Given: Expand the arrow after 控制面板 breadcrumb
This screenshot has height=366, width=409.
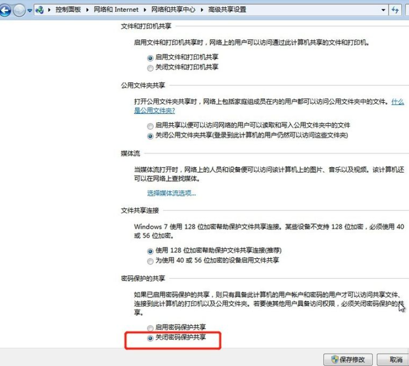Looking at the screenshot, I should tap(87, 10).
